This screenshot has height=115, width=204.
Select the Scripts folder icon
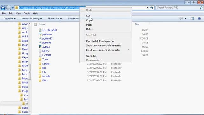(40, 64)
